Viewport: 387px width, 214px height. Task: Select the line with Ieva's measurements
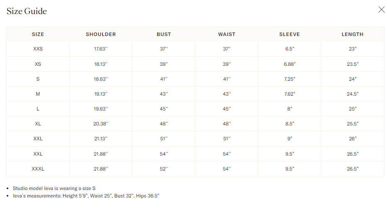(86, 196)
